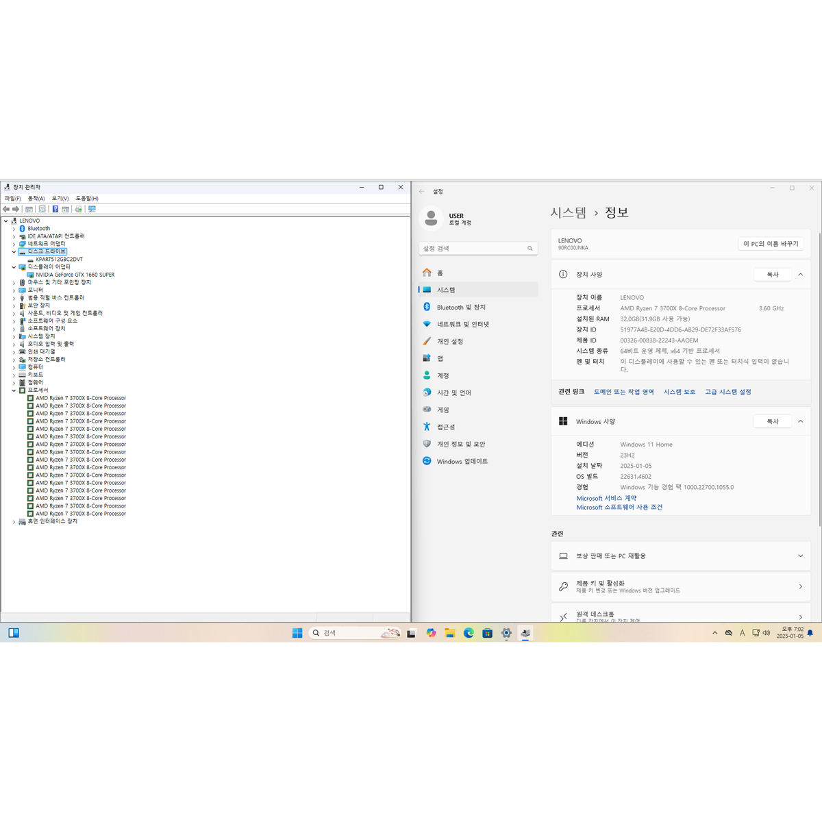The width and height of the screenshot is (822, 822).
Task: Open the 동작(A) menu
Action: coord(36,199)
